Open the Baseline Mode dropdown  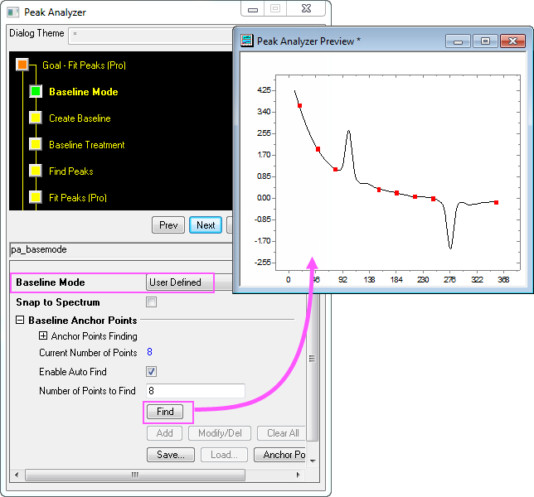(x=179, y=282)
